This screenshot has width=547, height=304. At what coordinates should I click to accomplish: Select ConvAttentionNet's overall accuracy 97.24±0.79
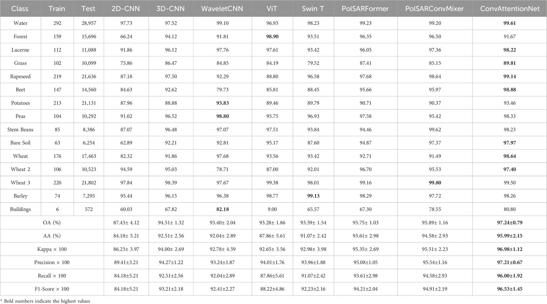[509, 222]
